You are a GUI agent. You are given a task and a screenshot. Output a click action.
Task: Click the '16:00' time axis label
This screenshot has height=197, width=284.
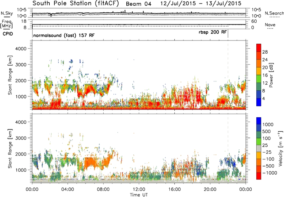tap(174, 190)
